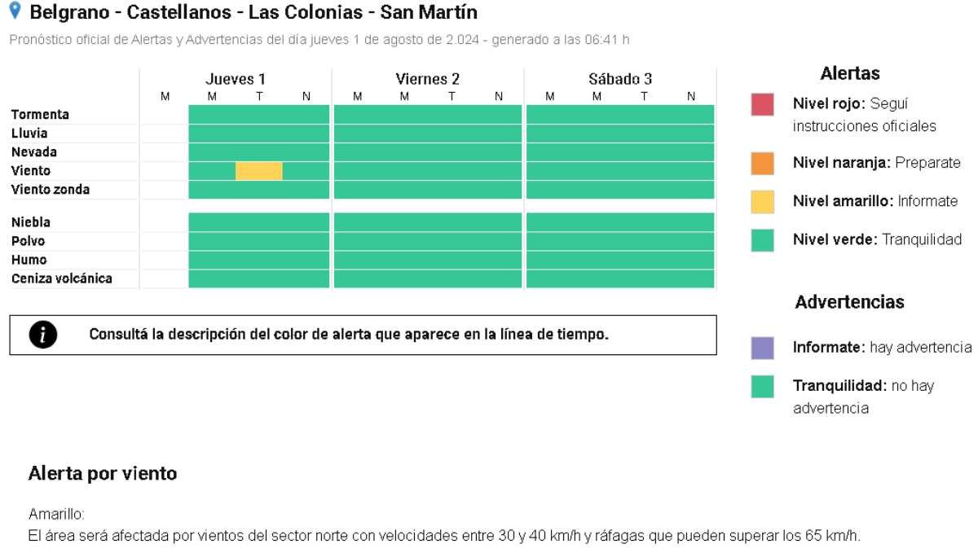Select the orange alert level swatch
The height and width of the screenshot is (553, 978).
[762, 163]
